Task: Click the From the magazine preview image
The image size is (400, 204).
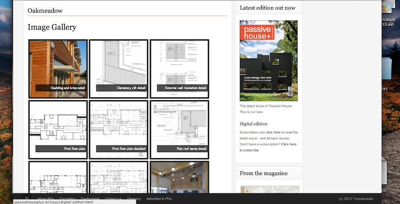Action: 268,189
